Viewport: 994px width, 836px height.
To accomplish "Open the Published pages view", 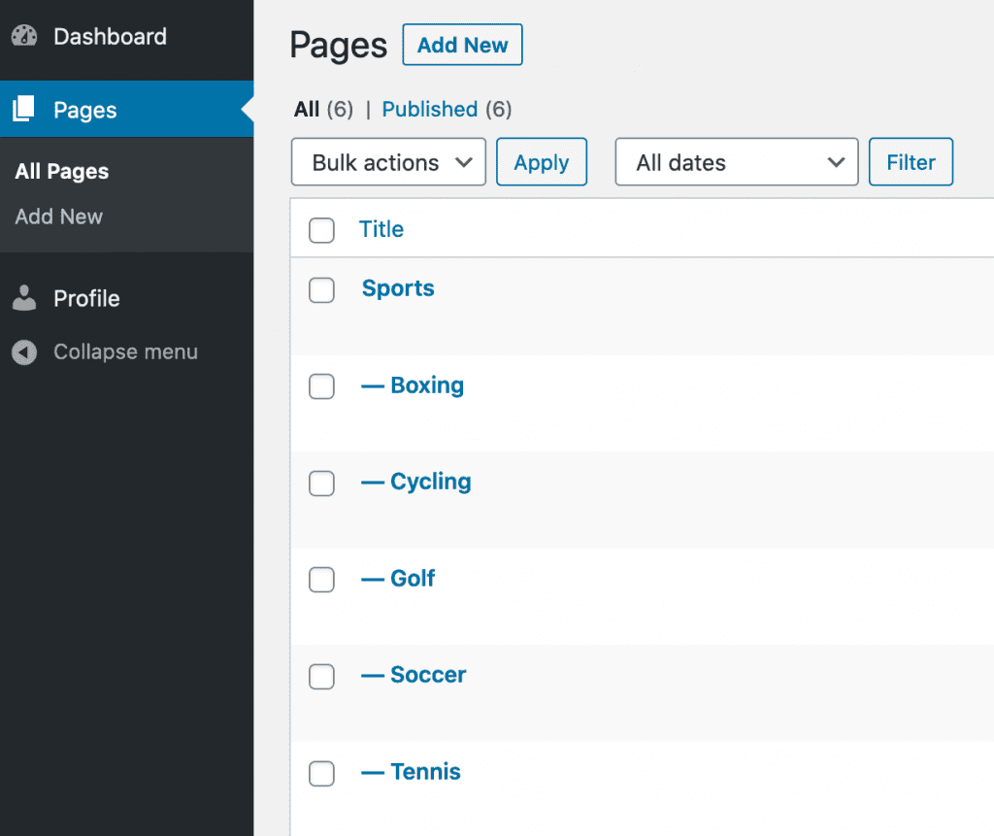I will 429,109.
